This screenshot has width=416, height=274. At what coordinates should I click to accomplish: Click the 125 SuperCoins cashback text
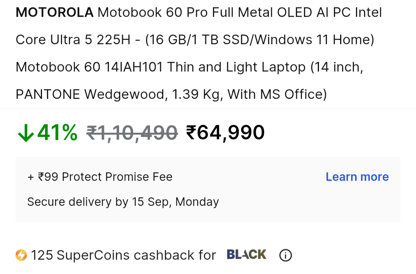coord(123,255)
